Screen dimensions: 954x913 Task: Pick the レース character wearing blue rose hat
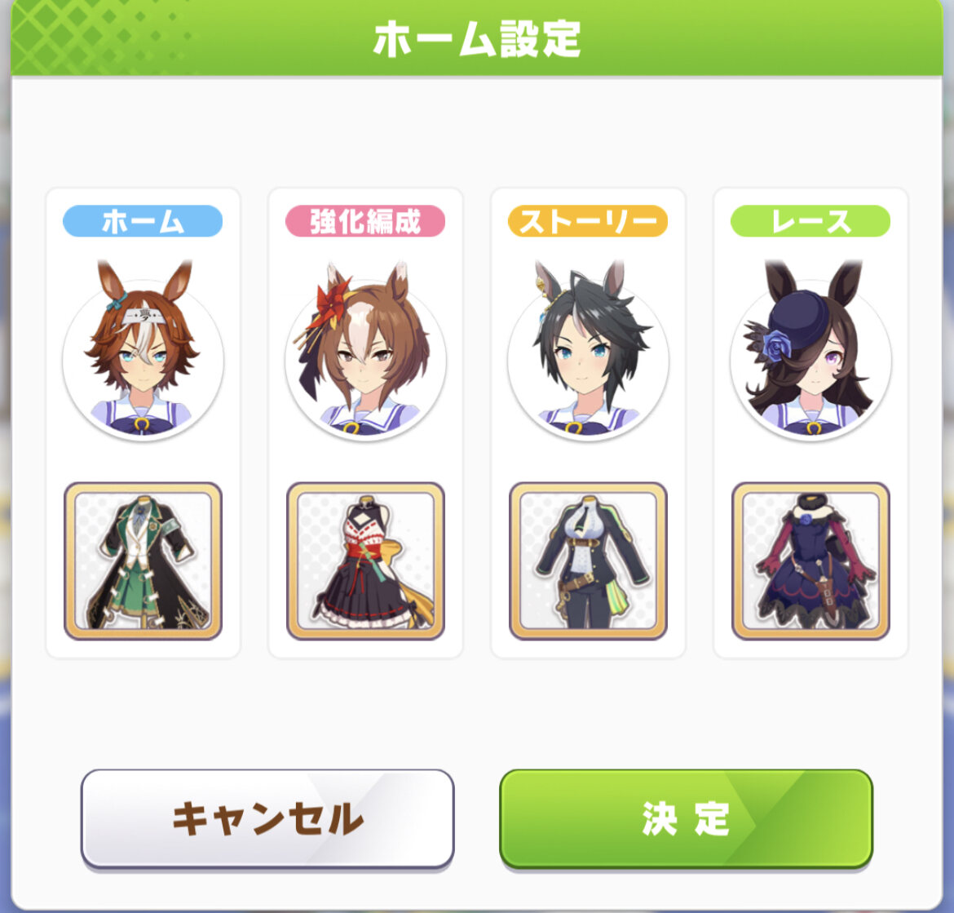[x=810, y=350]
